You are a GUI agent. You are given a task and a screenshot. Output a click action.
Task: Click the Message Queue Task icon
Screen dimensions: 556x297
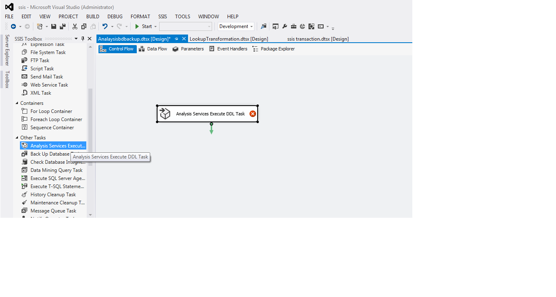24,211
